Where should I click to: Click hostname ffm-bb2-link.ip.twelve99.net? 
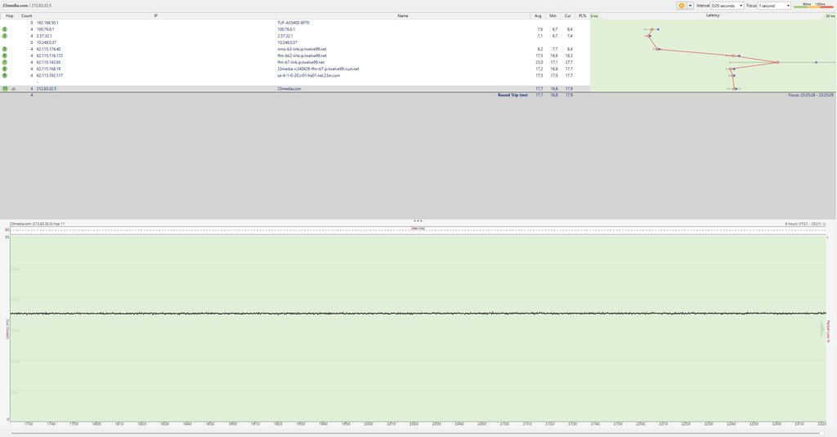click(302, 56)
